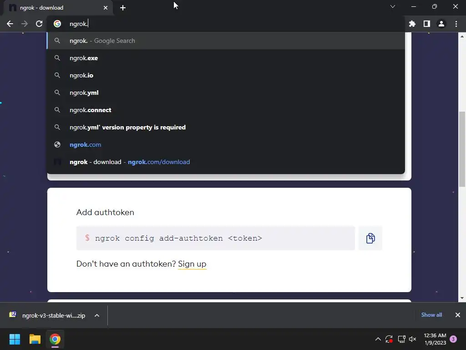Open Chrome's three-dot menu

click(456, 24)
